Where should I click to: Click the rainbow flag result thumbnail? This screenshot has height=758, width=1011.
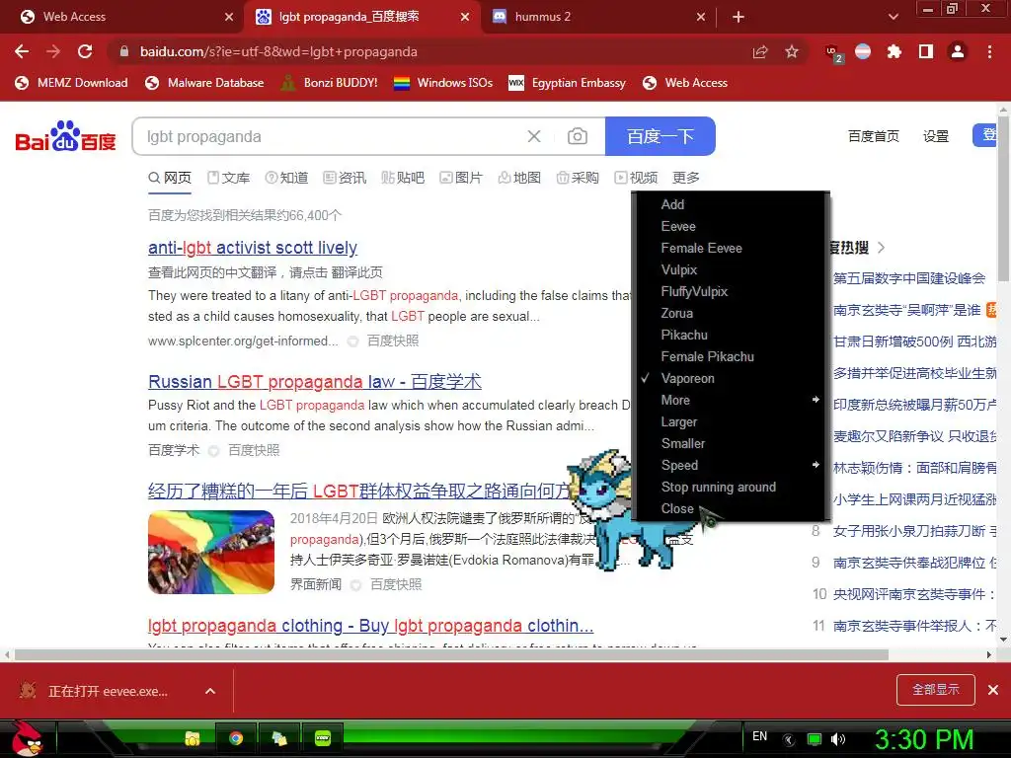click(x=211, y=553)
